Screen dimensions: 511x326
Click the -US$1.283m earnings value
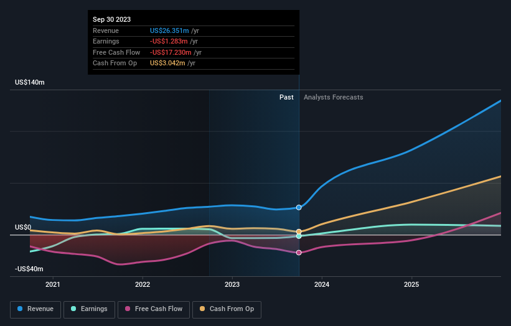coord(169,41)
